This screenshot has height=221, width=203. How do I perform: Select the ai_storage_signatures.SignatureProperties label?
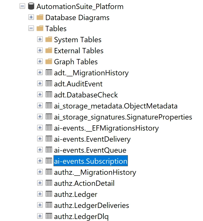(x=123, y=117)
